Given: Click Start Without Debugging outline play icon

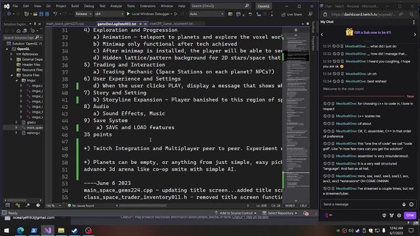Looking at the screenshot, I should (176, 14).
